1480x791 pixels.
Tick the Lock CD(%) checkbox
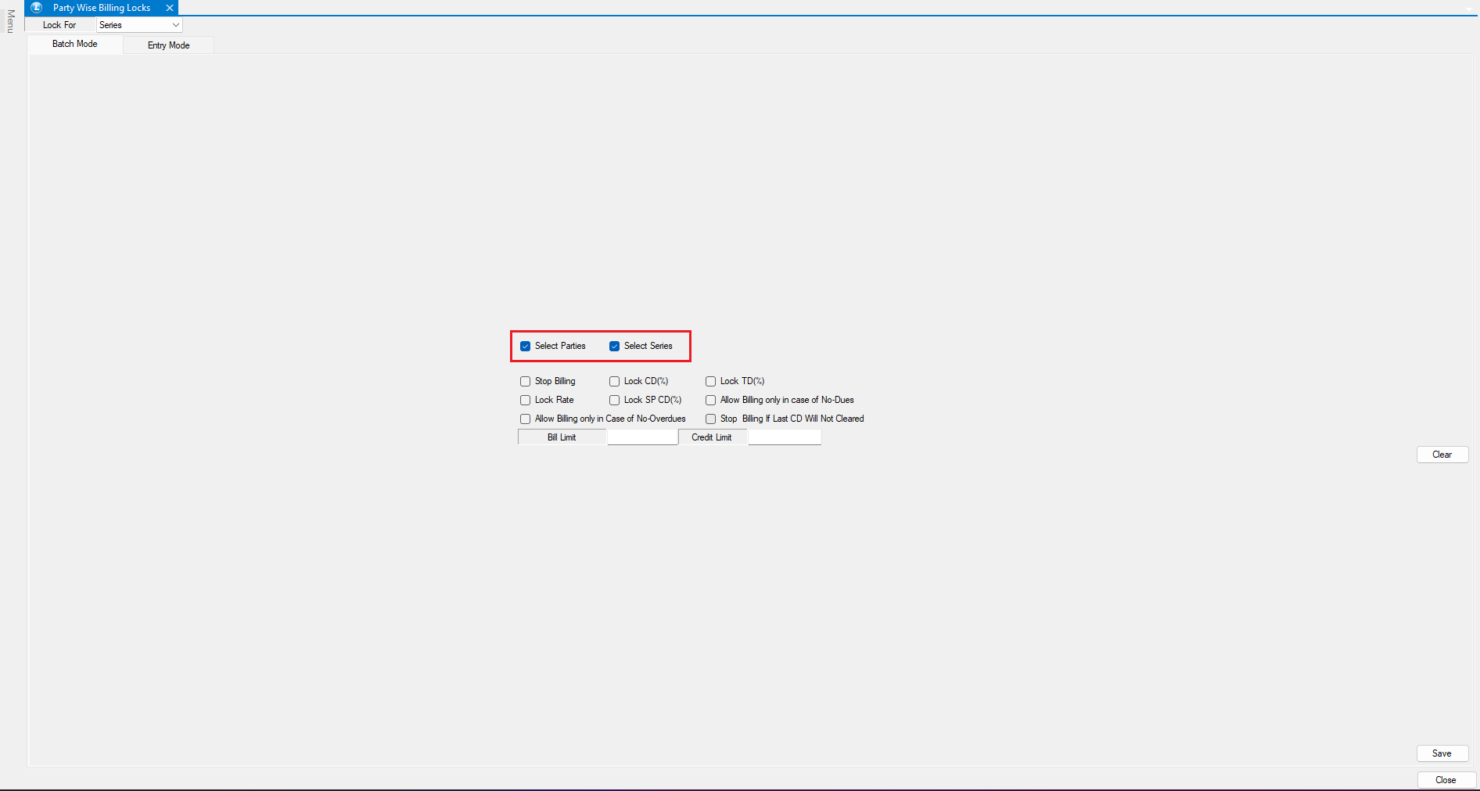point(615,382)
